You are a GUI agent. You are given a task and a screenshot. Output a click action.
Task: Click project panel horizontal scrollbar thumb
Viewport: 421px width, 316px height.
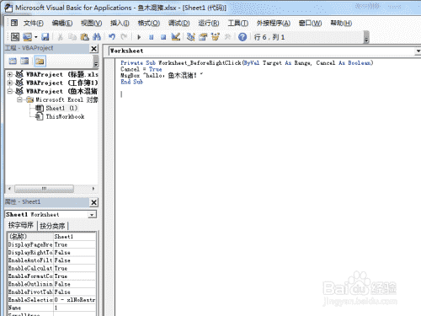click(x=44, y=189)
